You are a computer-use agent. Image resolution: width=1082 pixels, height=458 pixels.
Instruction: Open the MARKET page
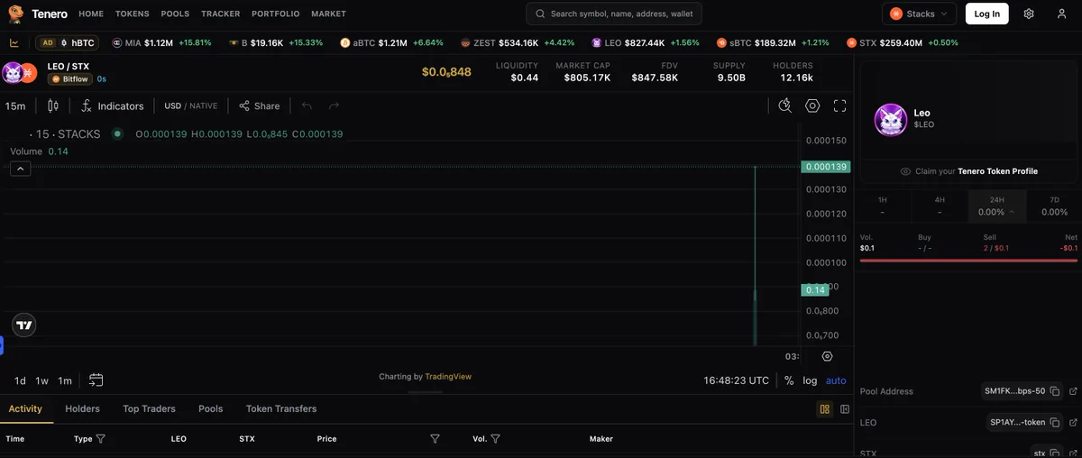click(x=328, y=14)
